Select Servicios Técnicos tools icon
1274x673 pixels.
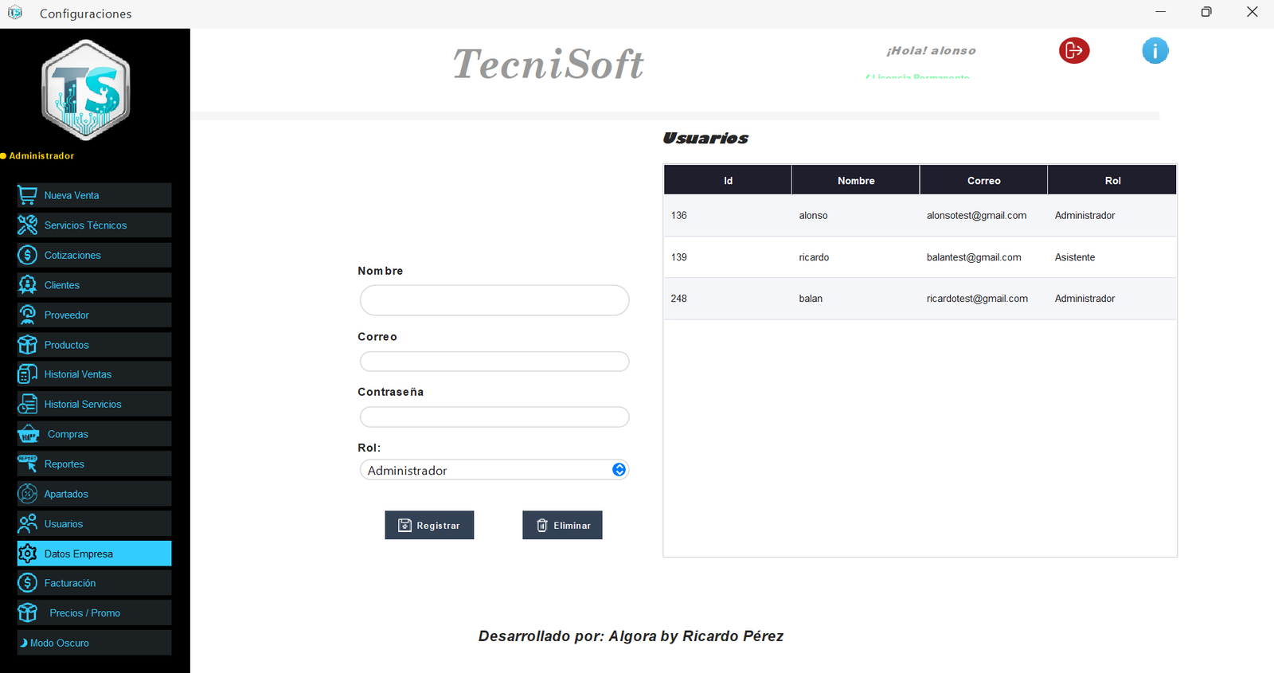27,225
